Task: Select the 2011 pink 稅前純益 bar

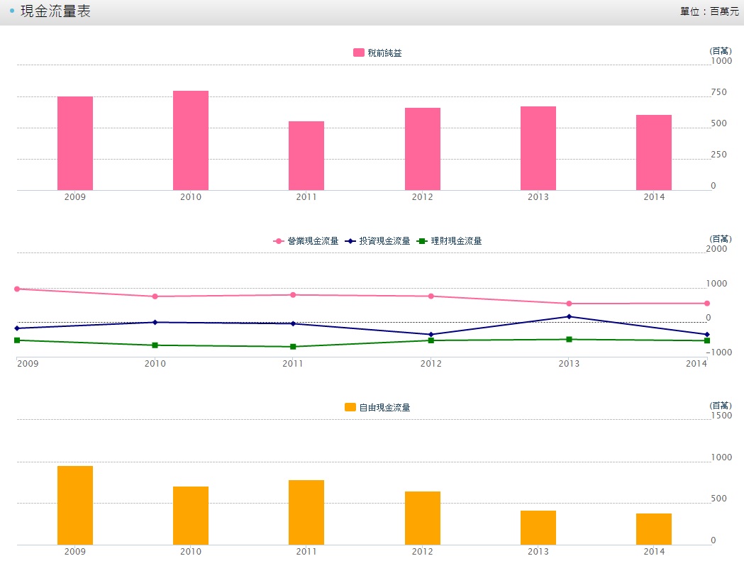Action: [x=306, y=155]
